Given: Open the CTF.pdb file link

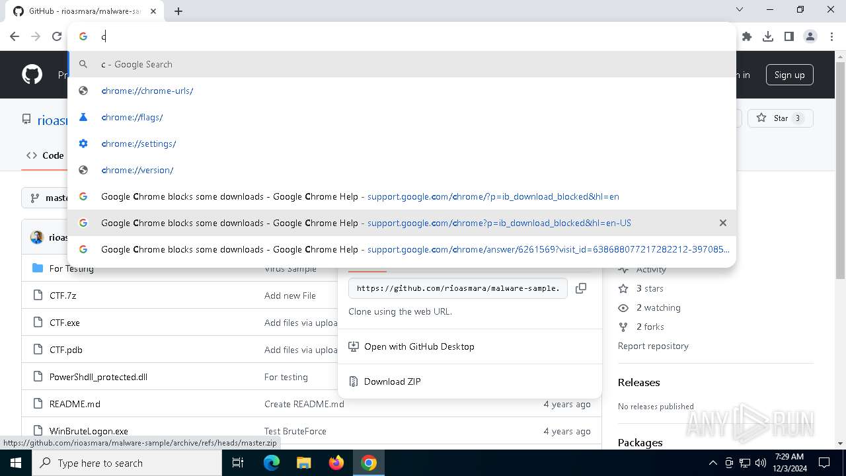Looking at the screenshot, I should point(66,350).
